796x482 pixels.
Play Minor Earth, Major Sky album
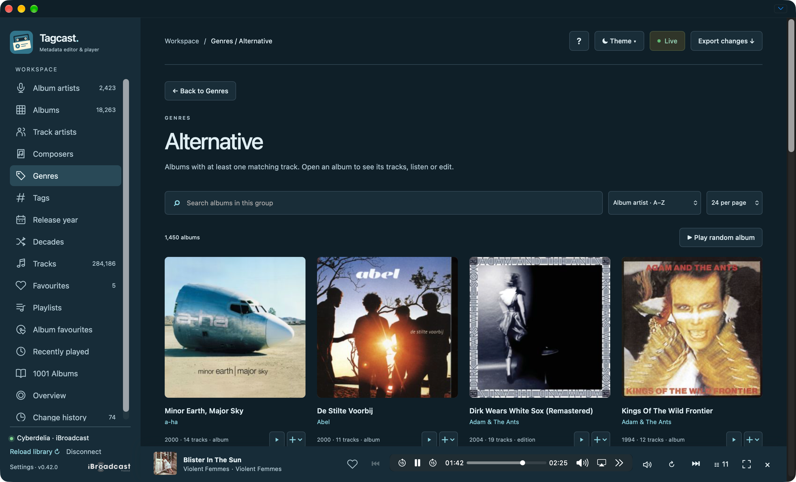277,439
